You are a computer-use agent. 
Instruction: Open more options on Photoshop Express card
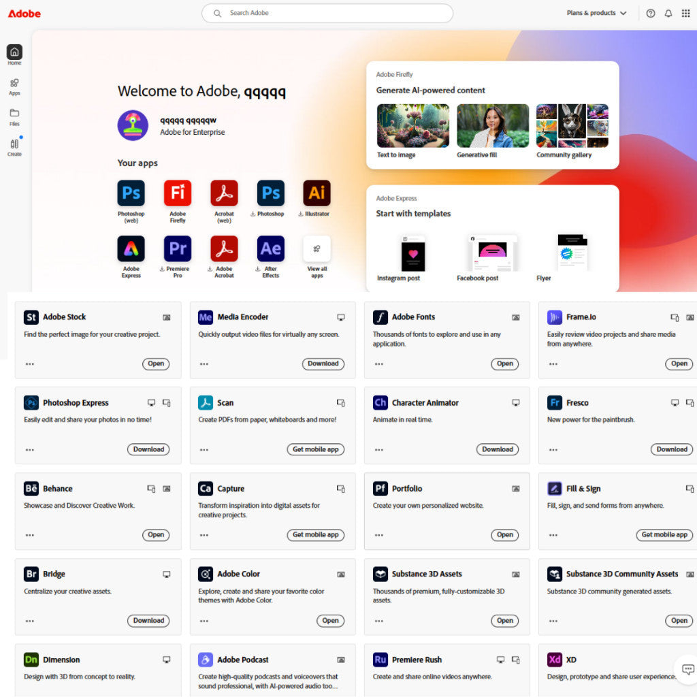[30, 450]
